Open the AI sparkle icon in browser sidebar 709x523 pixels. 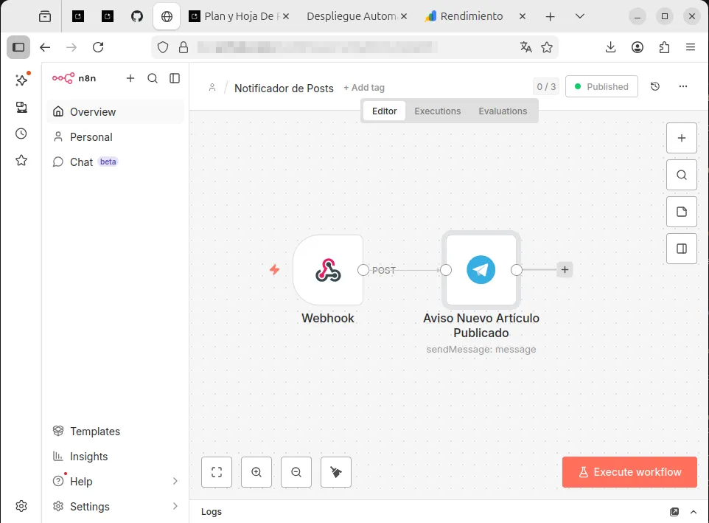(x=21, y=80)
